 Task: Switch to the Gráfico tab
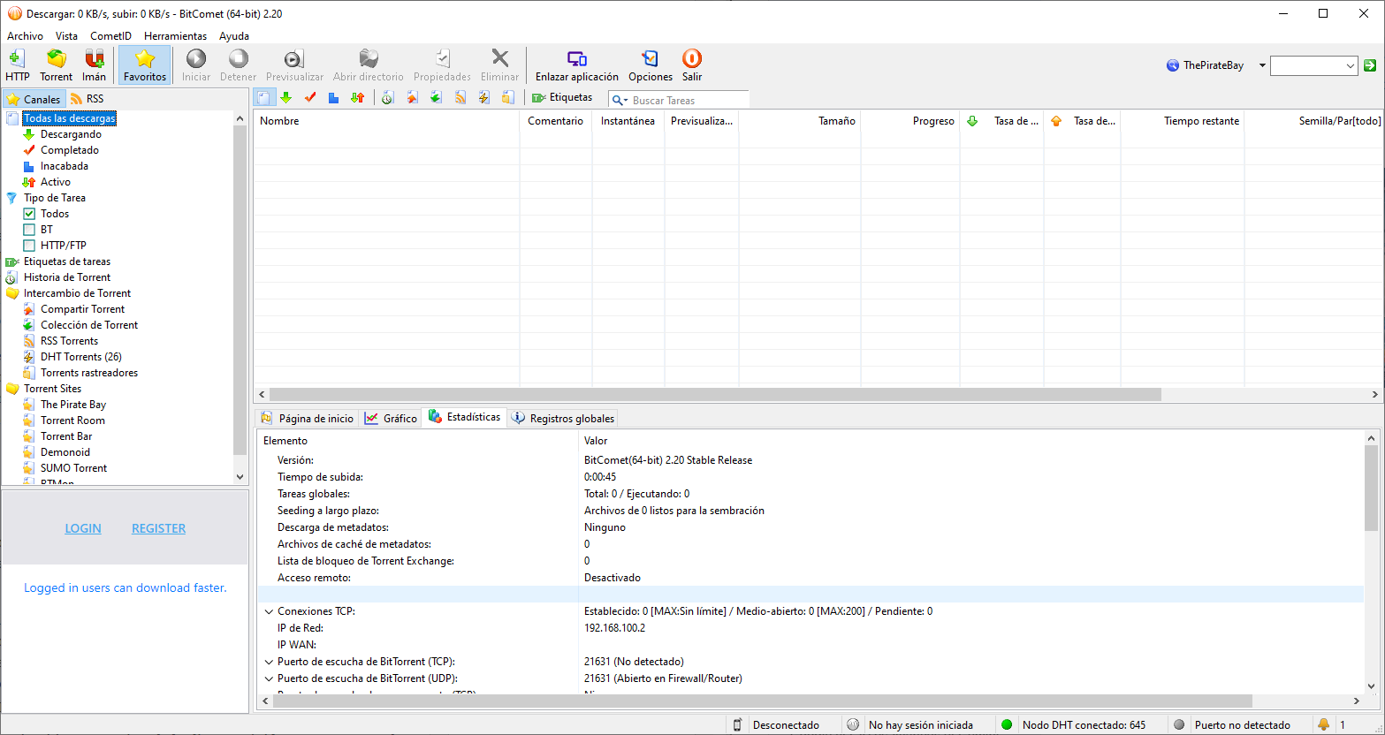point(391,418)
